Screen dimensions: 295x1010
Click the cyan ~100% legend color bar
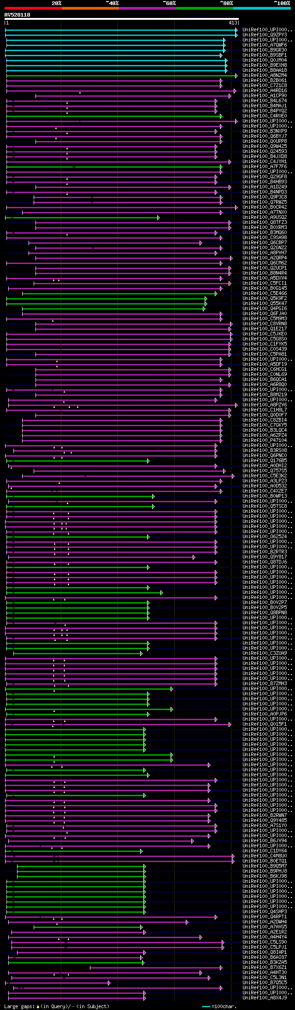click(x=262, y=8)
